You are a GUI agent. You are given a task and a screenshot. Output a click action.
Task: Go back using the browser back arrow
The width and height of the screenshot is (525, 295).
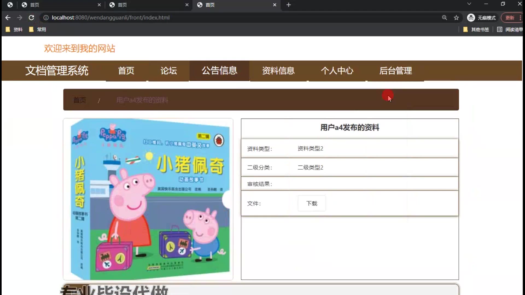click(8, 17)
